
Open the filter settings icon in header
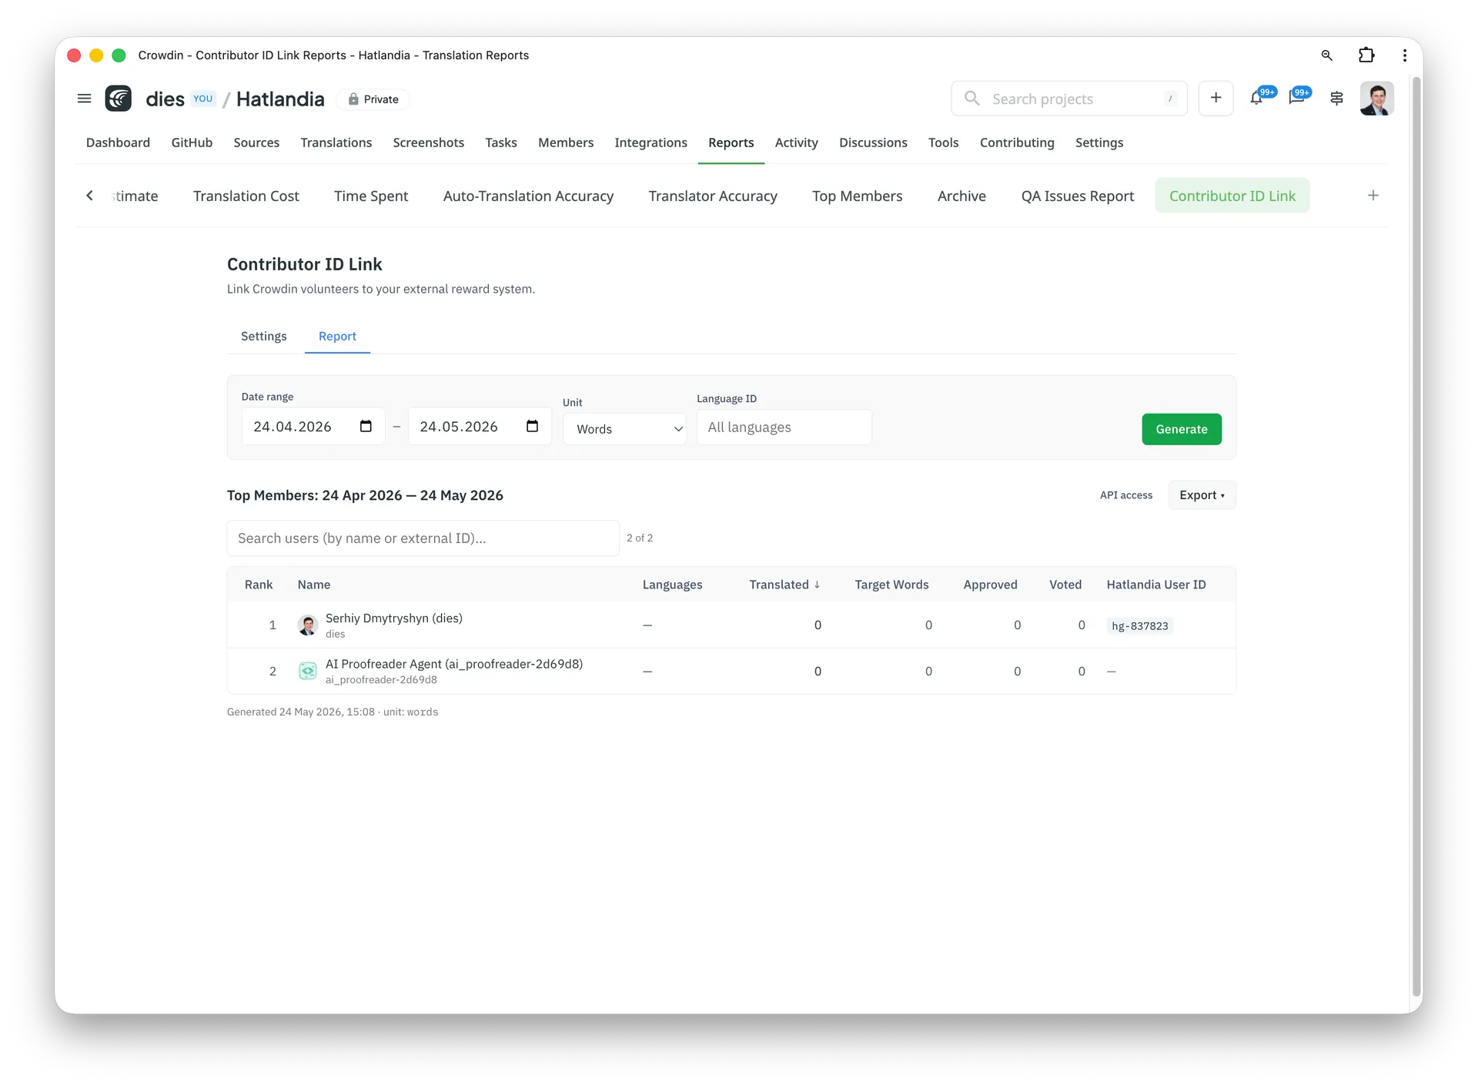pyautogui.click(x=1337, y=99)
